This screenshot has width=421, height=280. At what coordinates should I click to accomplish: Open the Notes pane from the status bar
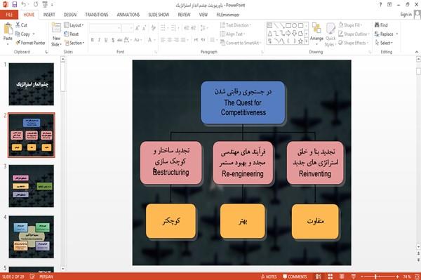point(269,276)
